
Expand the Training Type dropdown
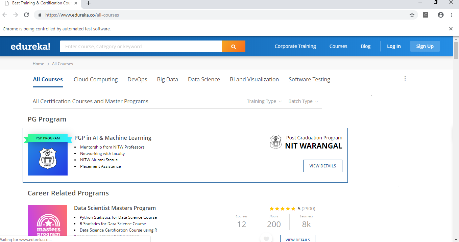pos(264,101)
